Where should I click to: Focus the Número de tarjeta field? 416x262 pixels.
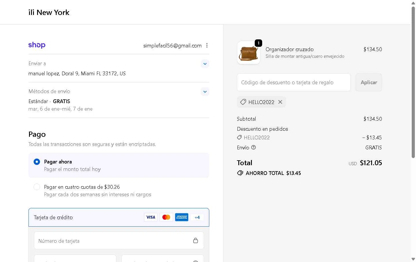[119, 240]
